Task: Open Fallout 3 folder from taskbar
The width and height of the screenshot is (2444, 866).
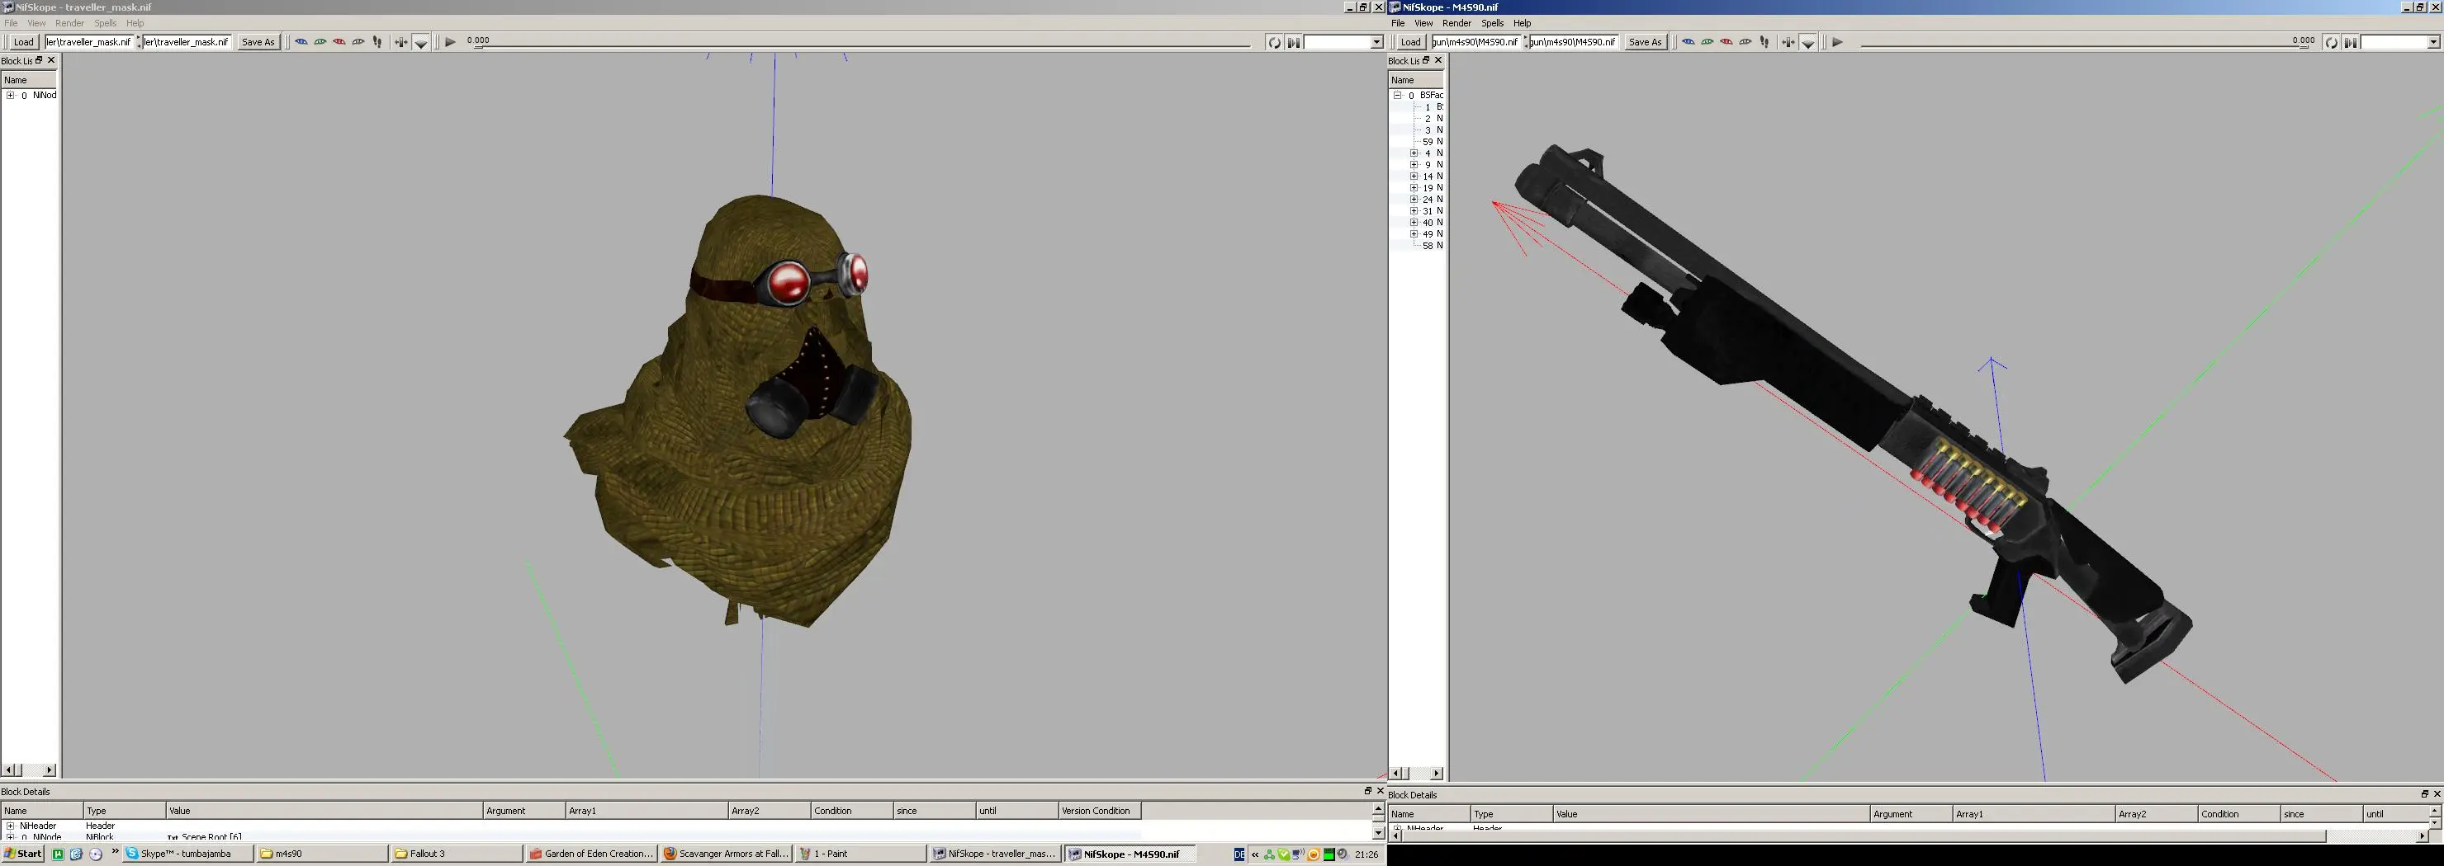Action: [457, 854]
